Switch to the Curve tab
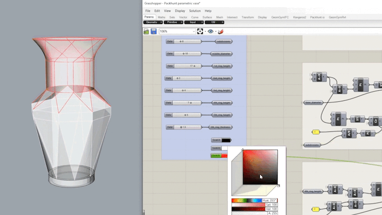 pos(195,17)
